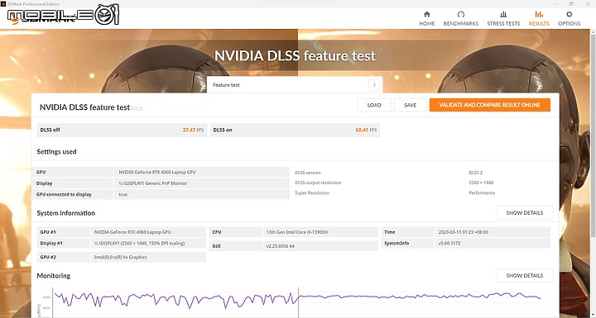Open the Feature test tab panel
This screenshot has height=318, width=596.
295,85
